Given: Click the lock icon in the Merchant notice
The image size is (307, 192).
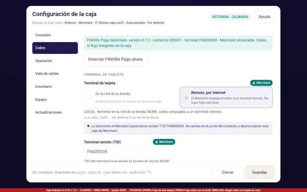Looking at the screenshot, I should coord(88,126).
